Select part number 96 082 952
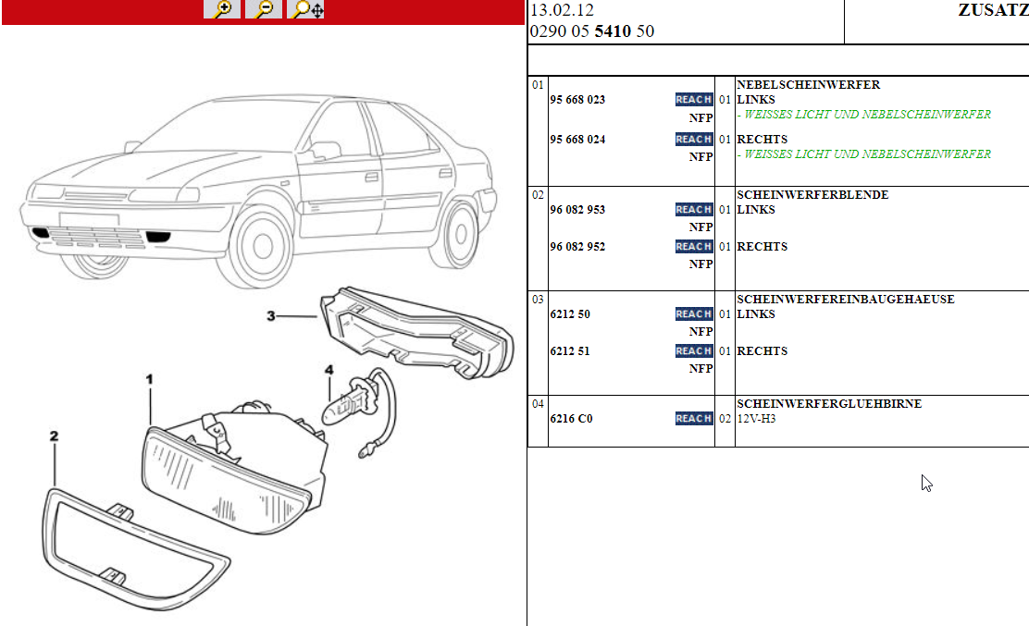 click(x=577, y=247)
